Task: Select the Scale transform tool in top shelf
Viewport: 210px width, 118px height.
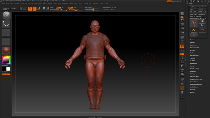Action: (43, 9)
